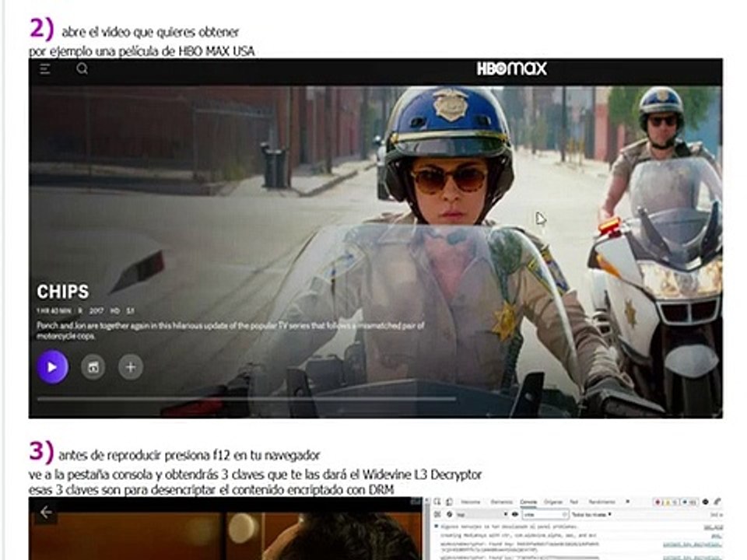The height and width of the screenshot is (560, 747).
Task: Click the yellow warning counter in DevTools
Action: tap(670, 502)
